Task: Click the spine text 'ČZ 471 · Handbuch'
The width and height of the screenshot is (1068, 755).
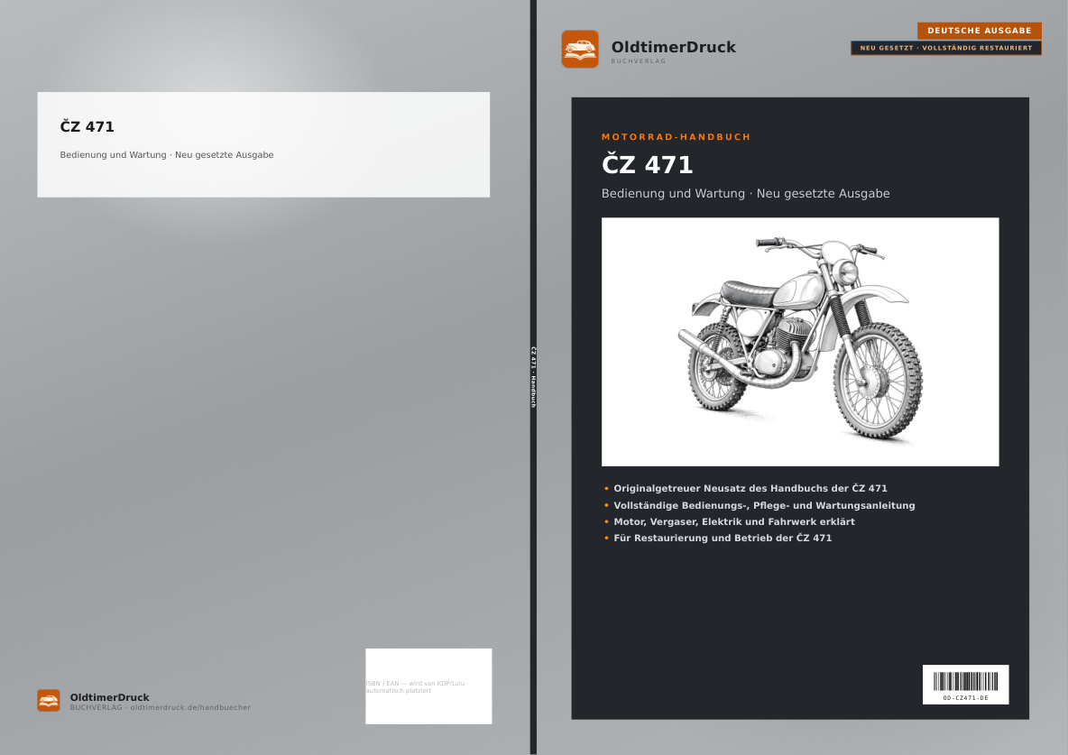Action: click(x=533, y=377)
